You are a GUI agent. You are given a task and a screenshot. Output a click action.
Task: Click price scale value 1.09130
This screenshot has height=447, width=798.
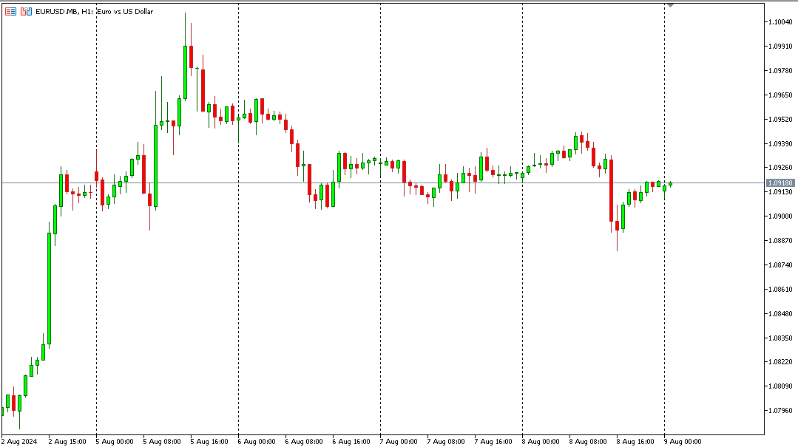pyautogui.click(x=780, y=191)
